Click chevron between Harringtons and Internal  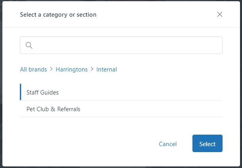(92, 70)
